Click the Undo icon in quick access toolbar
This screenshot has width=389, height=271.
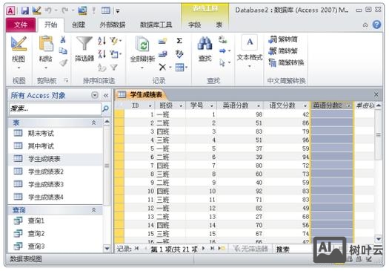tap(48, 10)
